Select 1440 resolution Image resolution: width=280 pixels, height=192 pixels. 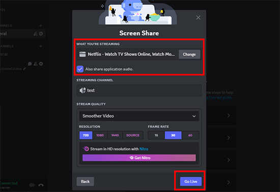[x=115, y=135]
